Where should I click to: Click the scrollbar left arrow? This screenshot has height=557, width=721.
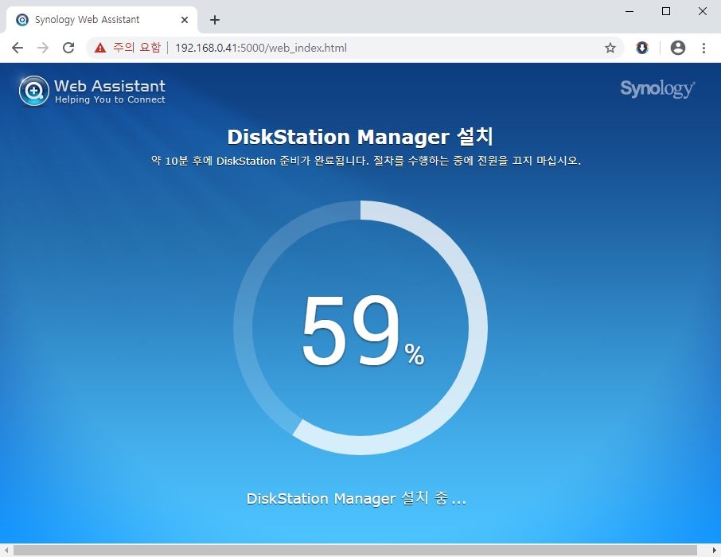(x=6, y=550)
